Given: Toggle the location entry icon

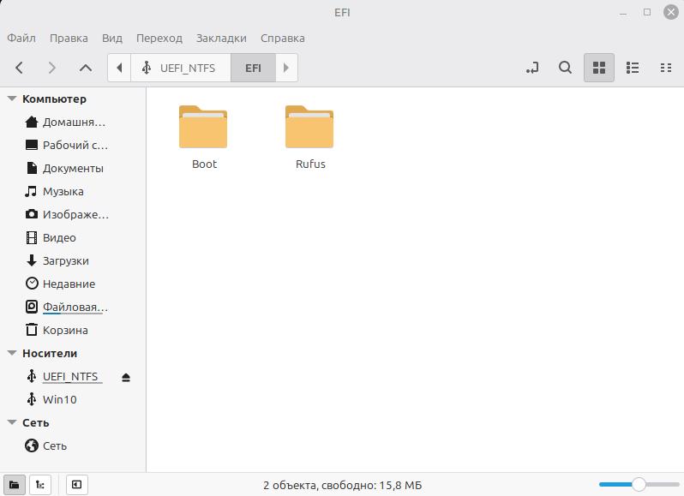Looking at the screenshot, I should [532, 68].
